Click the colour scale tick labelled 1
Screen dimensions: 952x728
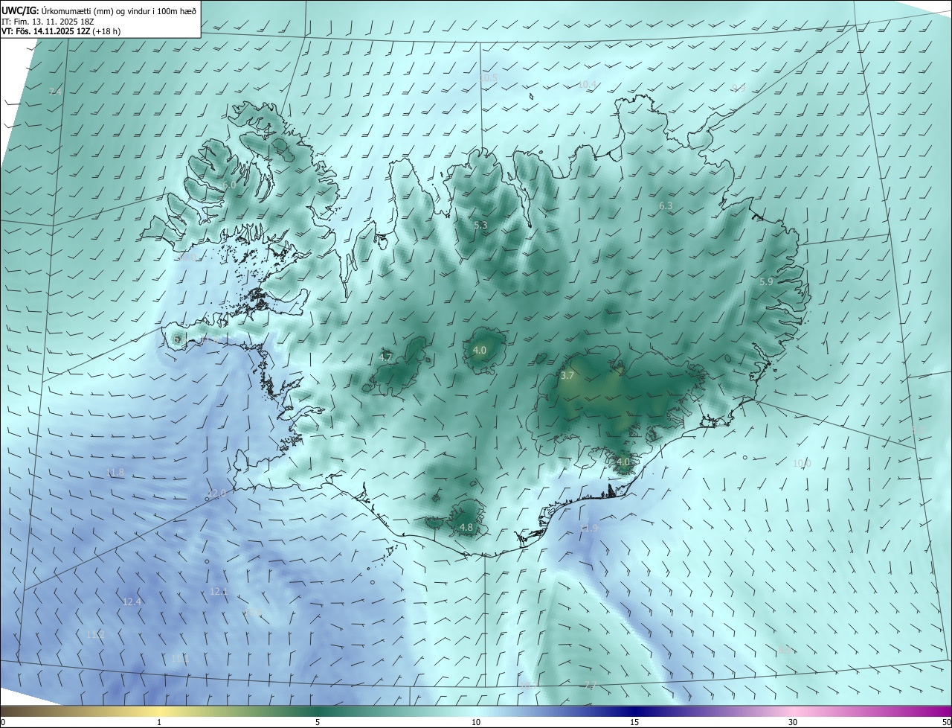point(159,722)
